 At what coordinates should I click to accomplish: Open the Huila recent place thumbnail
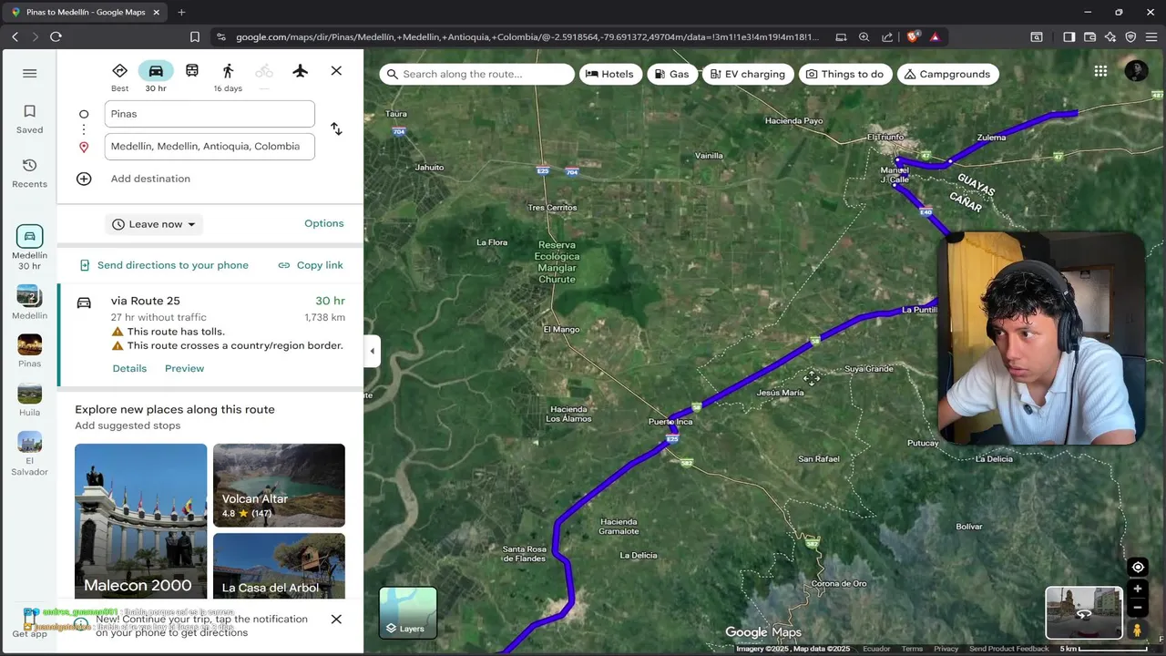coord(29,400)
